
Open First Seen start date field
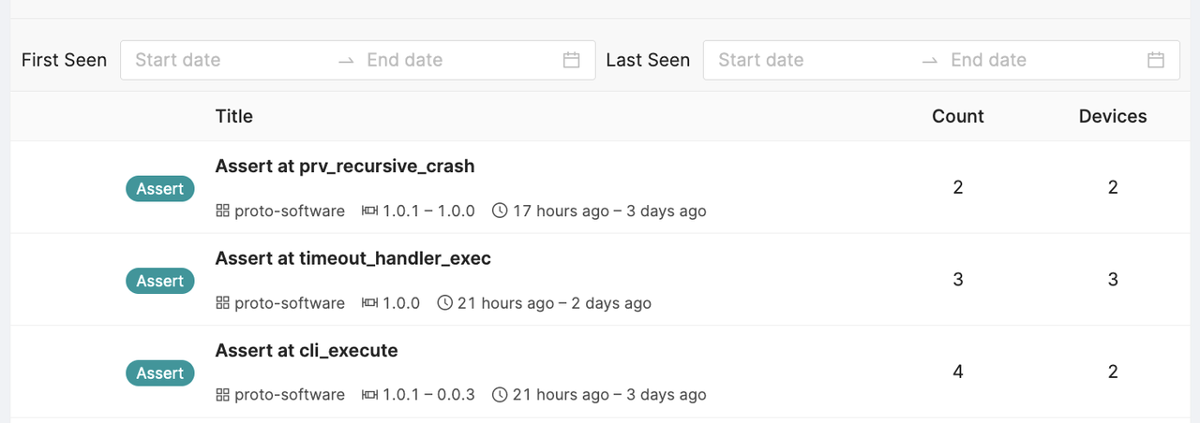[225, 60]
